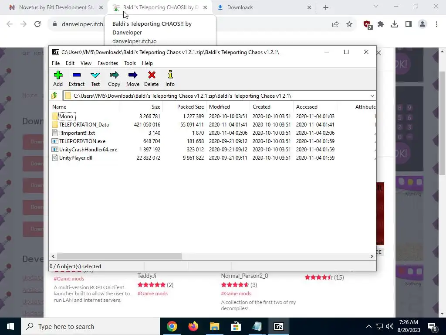Open Firefox from the taskbar
The height and width of the screenshot is (335, 446).
pyautogui.click(x=193, y=326)
